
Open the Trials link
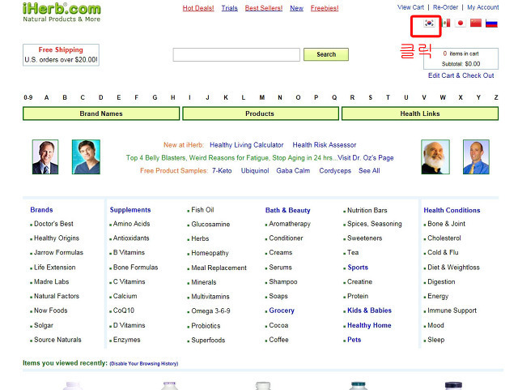point(230,8)
